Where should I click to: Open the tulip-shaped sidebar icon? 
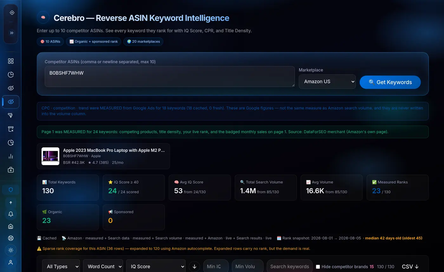tap(11, 115)
